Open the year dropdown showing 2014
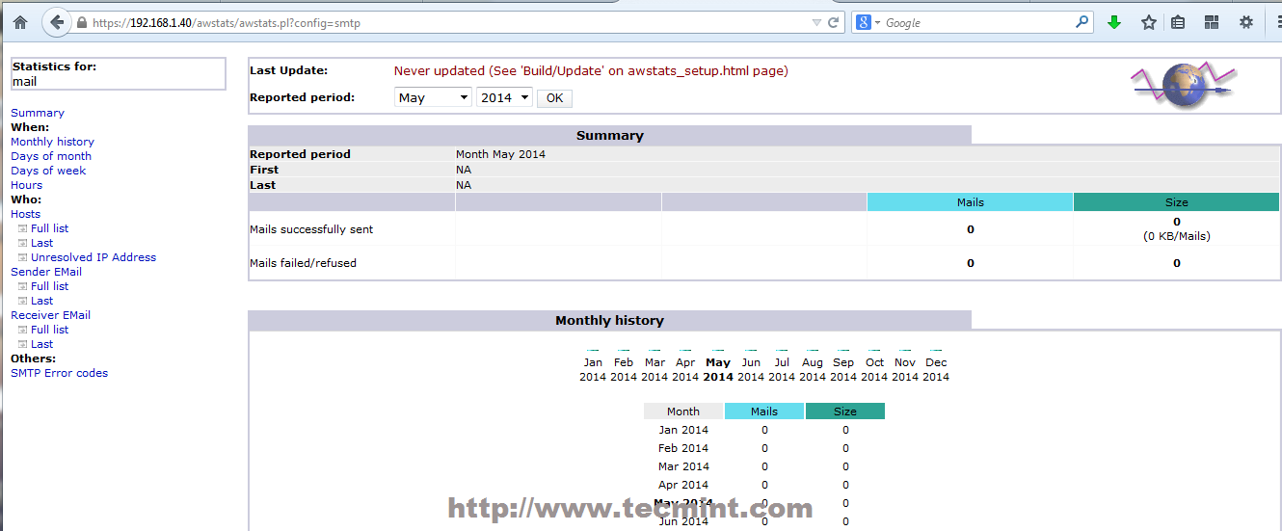 click(x=504, y=97)
